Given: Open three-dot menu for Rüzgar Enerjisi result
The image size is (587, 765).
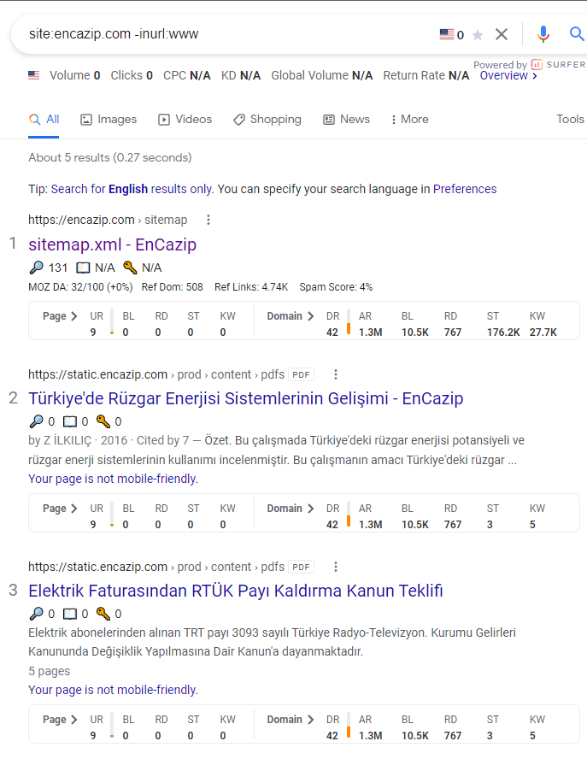Looking at the screenshot, I should click(336, 374).
